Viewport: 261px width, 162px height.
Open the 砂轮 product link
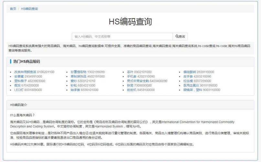coord(74,86)
